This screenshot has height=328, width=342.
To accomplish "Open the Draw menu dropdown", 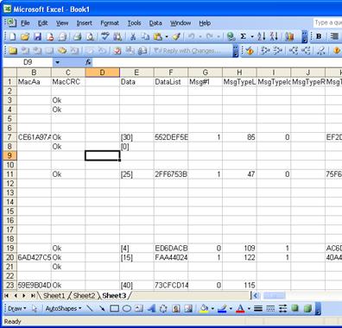I will point(16,309).
